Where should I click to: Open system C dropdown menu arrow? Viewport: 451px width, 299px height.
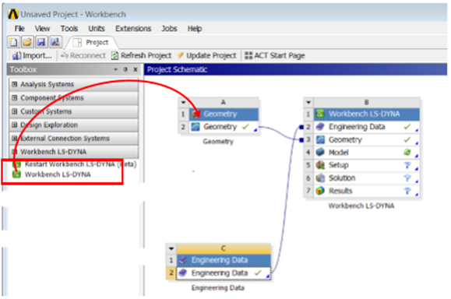pyautogui.click(x=171, y=248)
